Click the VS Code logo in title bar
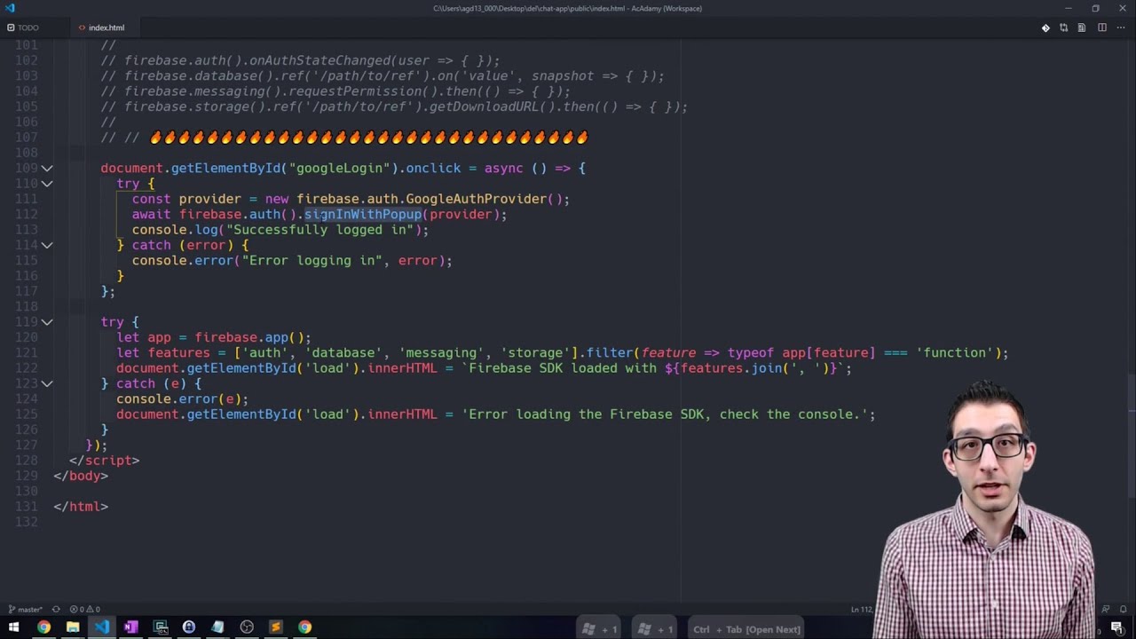This screenshot has width=1136, height=639. coord(11,8)
